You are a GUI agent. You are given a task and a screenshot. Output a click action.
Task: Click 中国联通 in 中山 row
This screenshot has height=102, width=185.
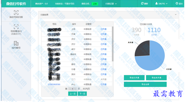[88, 84]
